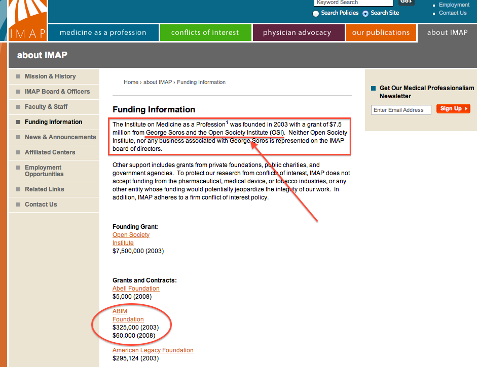Click the Go search button
The image size is (477, 367).
point(406,3)
